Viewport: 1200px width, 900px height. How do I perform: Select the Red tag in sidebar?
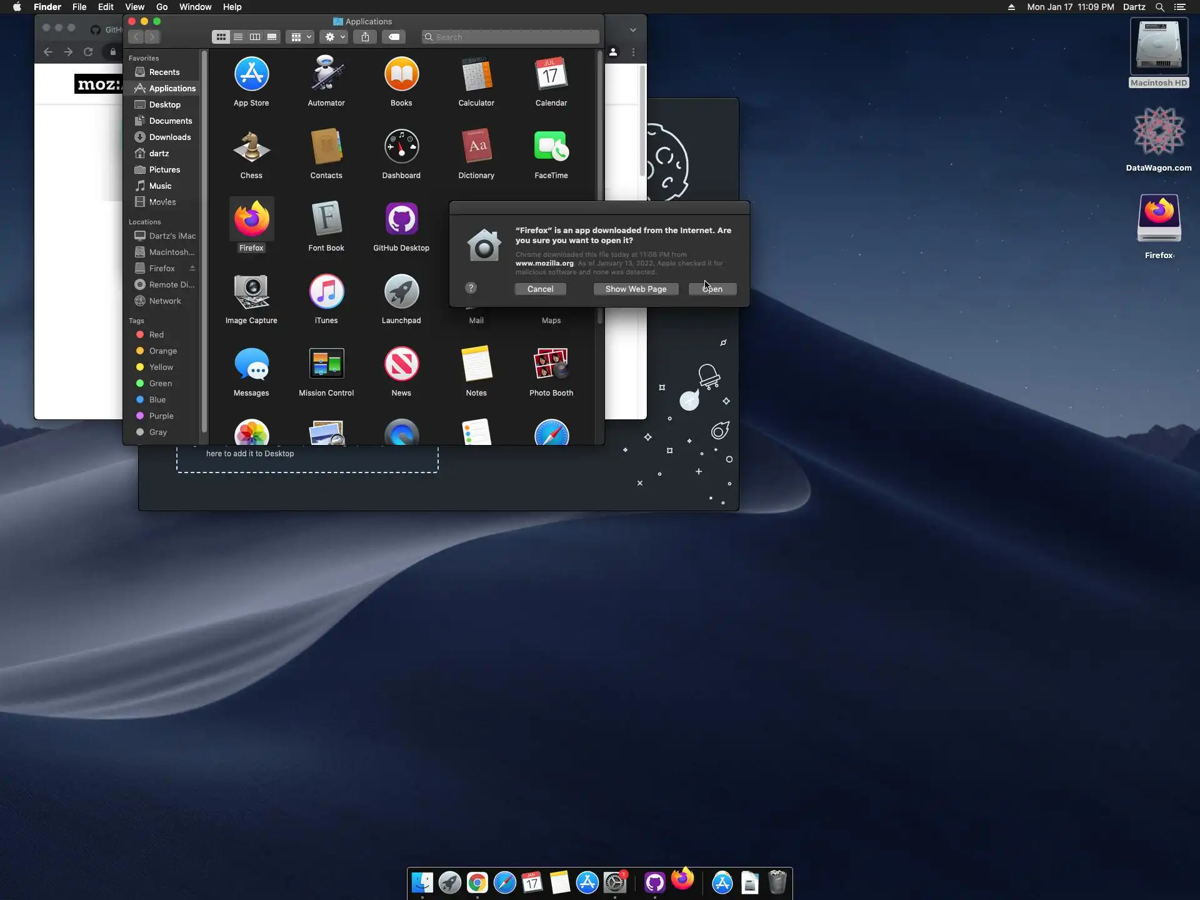click(x=156, y=335)
